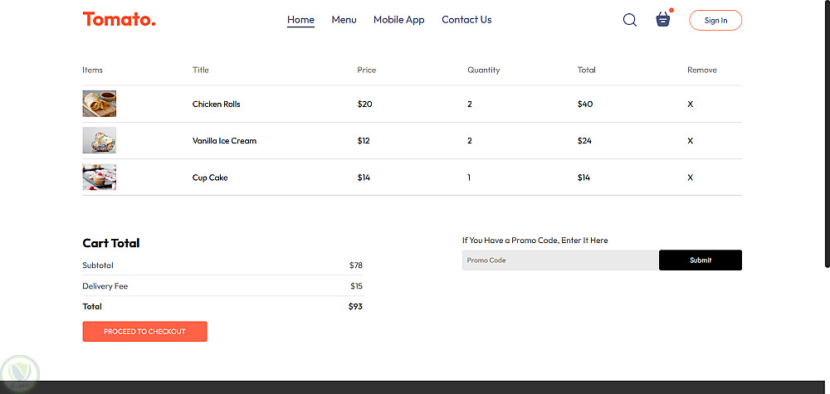Click the Chicken Rolls thumbnail image
Viewport: 830px width, 394px height.
point(99,104)
